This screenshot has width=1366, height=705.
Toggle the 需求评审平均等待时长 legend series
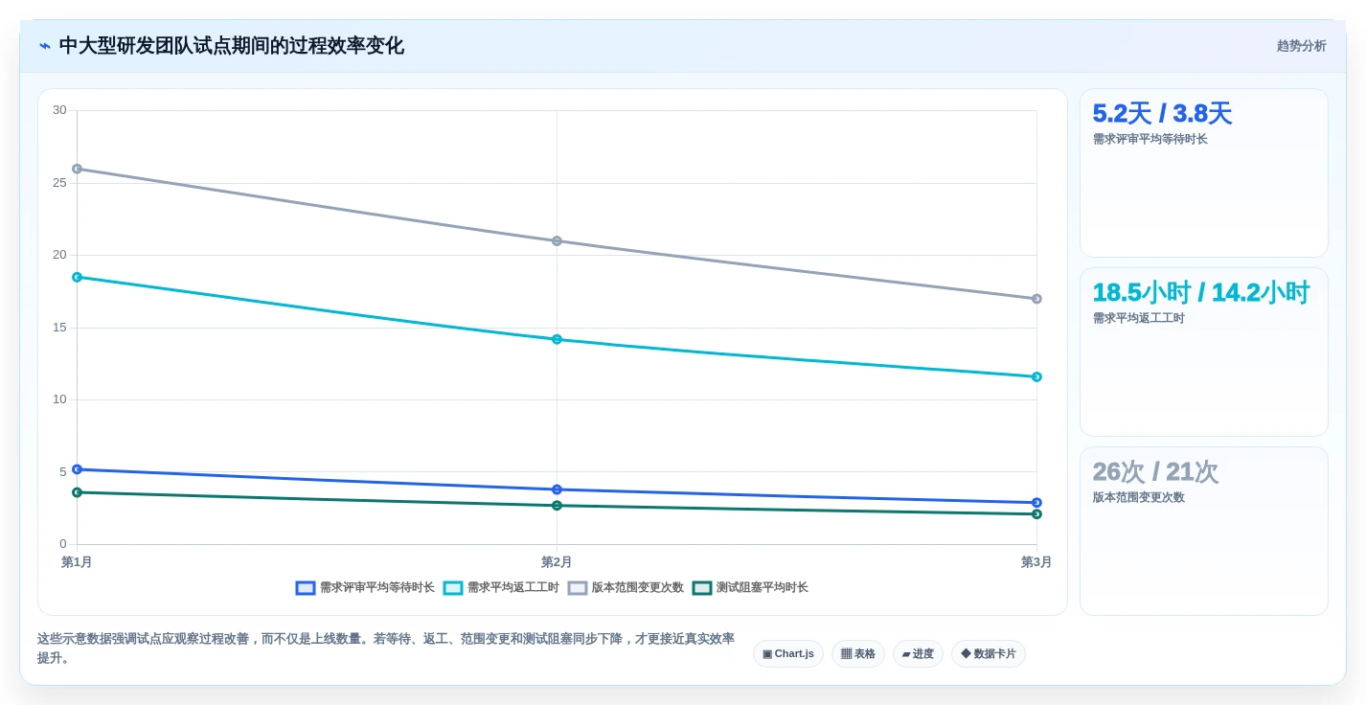(x=365, y=588)
